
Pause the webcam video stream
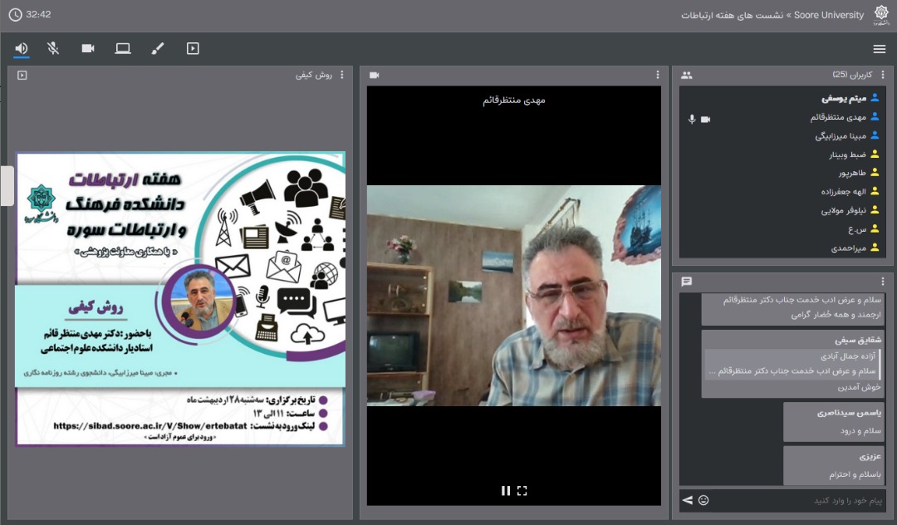coord(506,491)
